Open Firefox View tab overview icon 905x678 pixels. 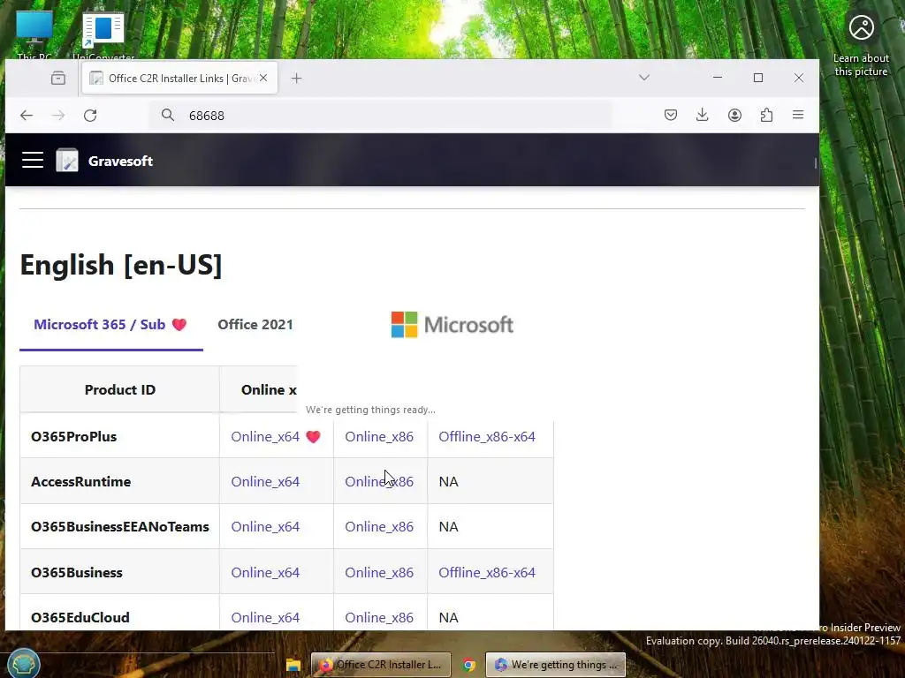[x=58, y=78]
